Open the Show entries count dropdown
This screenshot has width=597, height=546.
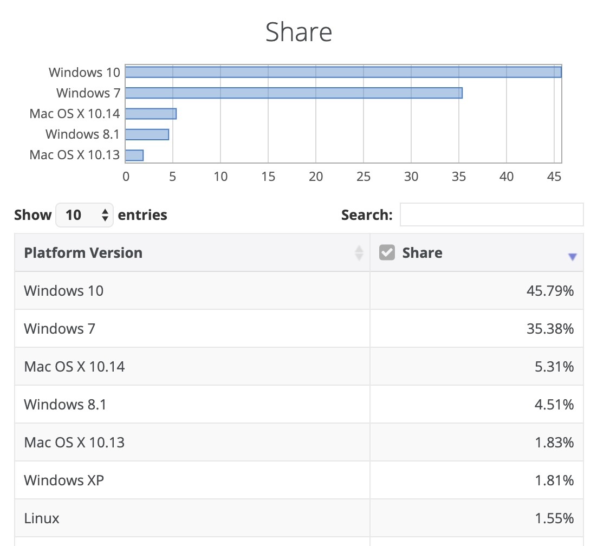pos(85,215)
